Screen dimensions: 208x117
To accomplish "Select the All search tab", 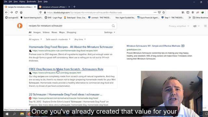I will coord(30,32).
